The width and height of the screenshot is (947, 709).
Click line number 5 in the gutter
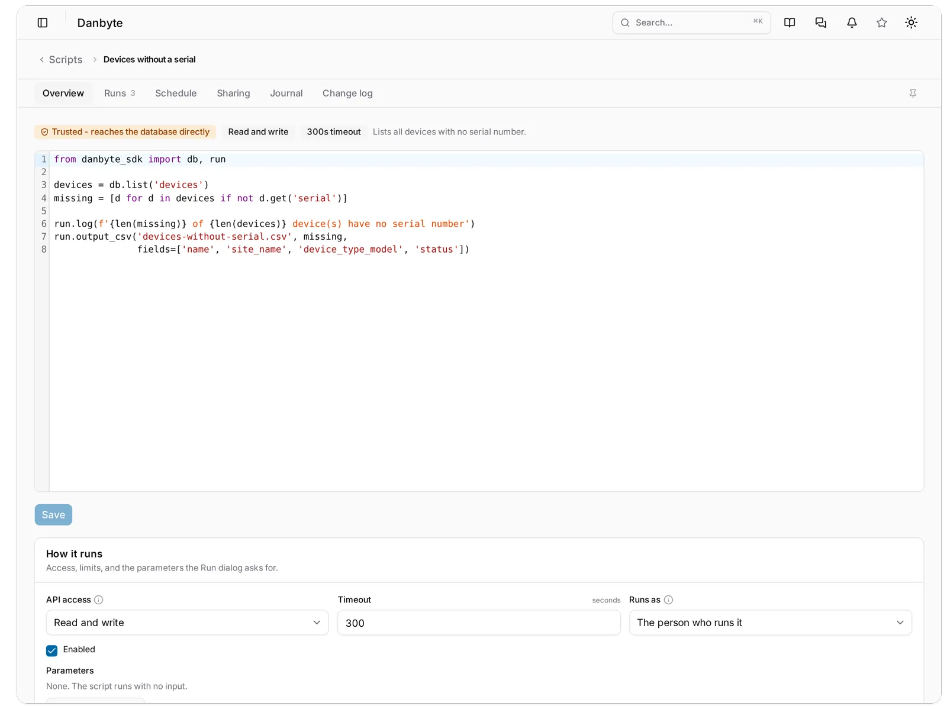[x=44, y=211]
